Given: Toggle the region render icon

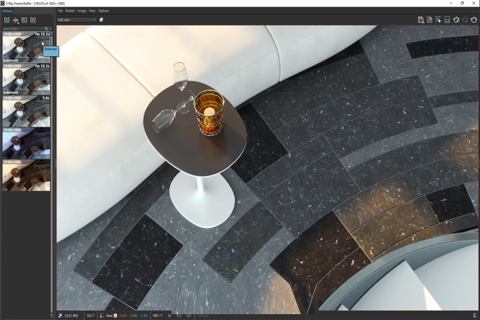Looking at the screenshot, I should (x=447, y=20).
